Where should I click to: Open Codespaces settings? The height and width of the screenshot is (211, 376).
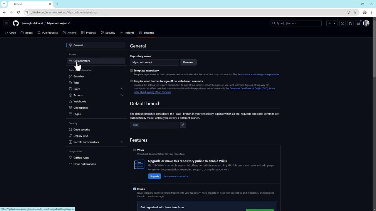pyautogui.click(x=97, y=108)
